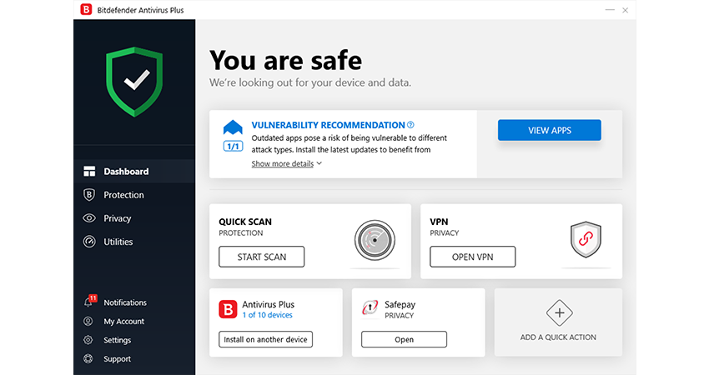Click the My Account user icon
This screenshot has height=375, width=709.
click(x=88, y=321)
